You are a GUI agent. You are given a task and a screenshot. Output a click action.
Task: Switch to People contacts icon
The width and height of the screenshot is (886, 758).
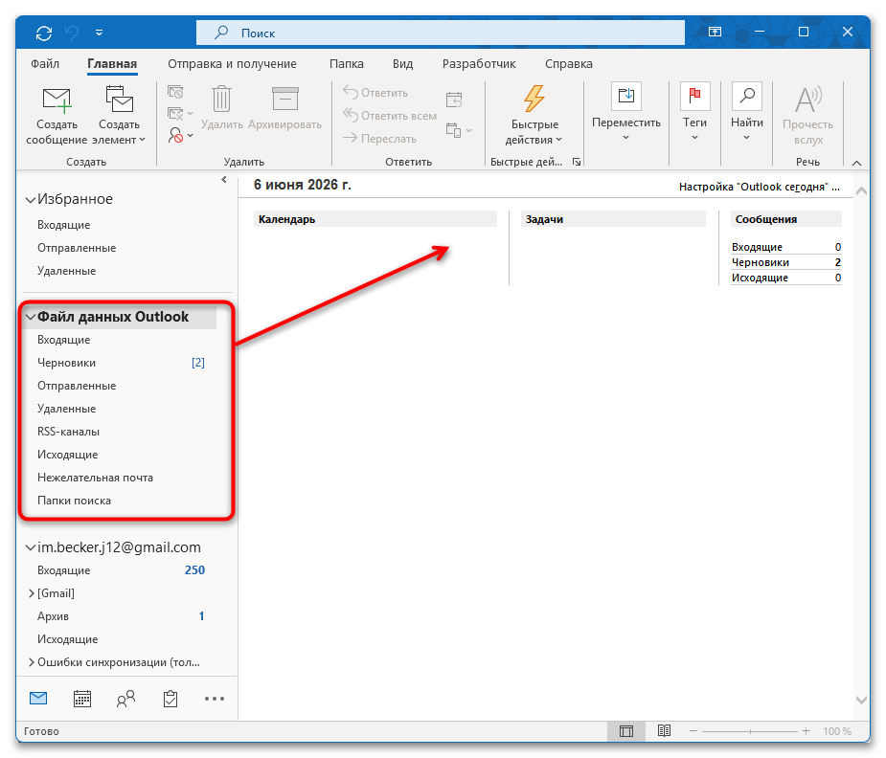[126, 699]
